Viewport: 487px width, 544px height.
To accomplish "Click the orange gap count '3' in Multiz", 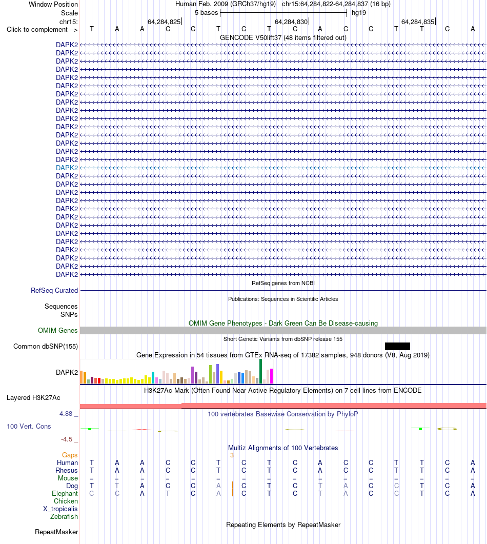I will pyautogui.click(x=232, y=455).
